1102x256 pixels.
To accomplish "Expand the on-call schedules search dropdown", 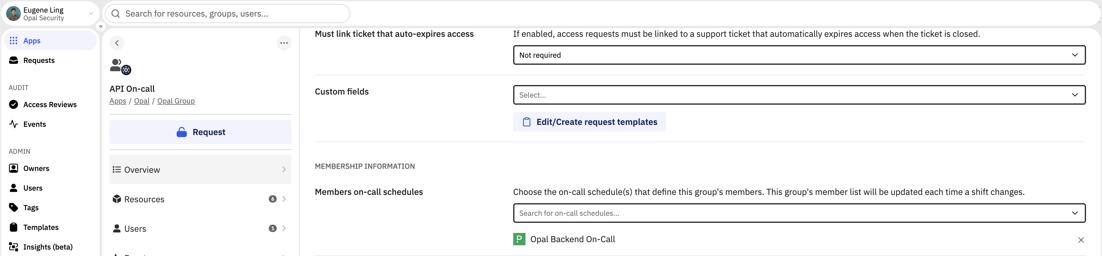I will tap(799, 213).
